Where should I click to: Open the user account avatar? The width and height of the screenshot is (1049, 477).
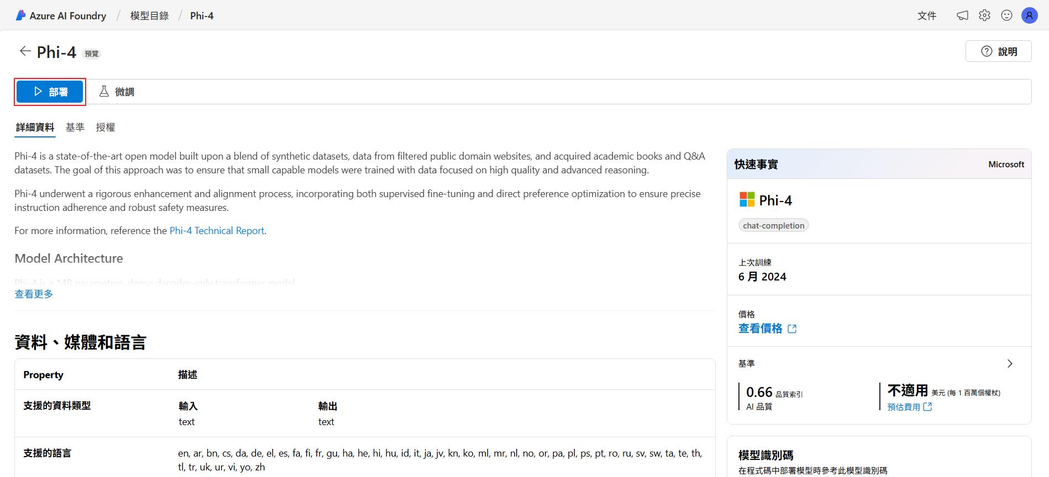click(x=1029, y=15)
